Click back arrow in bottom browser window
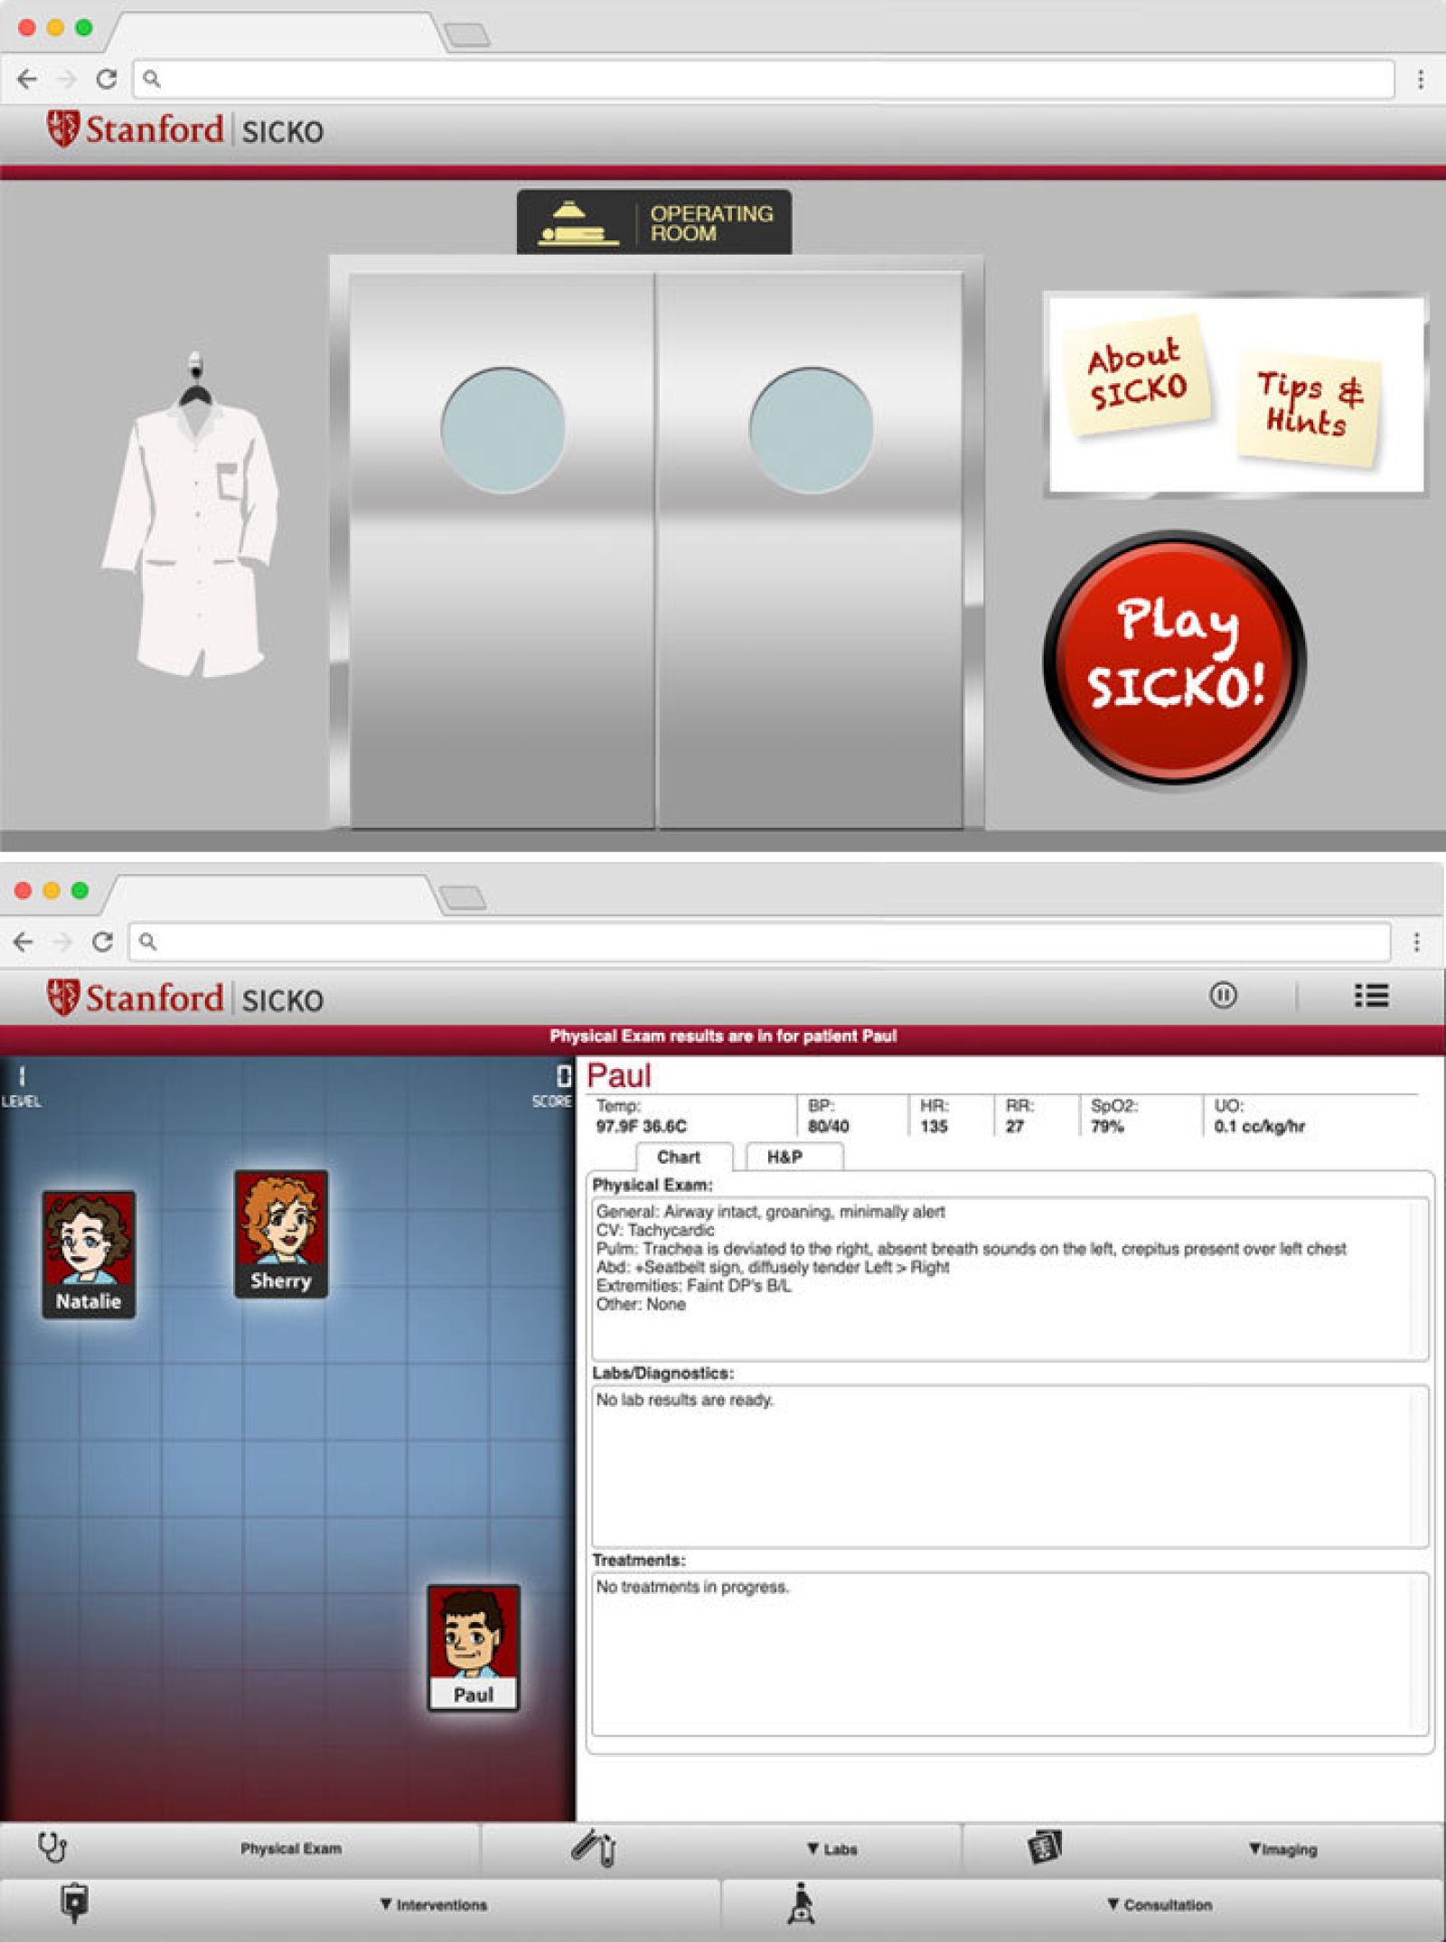 tap(23, 942)
